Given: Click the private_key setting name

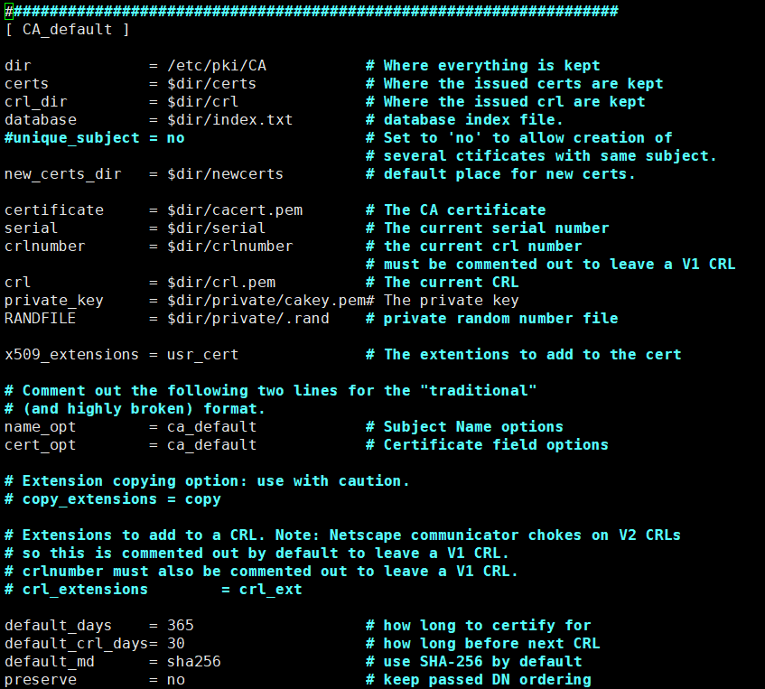Looking at the screenshot, I should (x=53, y=301).
